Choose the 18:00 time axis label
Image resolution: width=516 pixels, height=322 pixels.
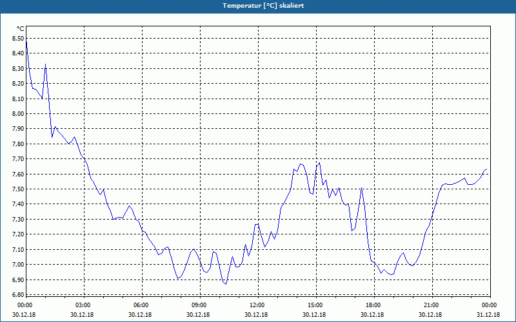[x=373, y=305]
